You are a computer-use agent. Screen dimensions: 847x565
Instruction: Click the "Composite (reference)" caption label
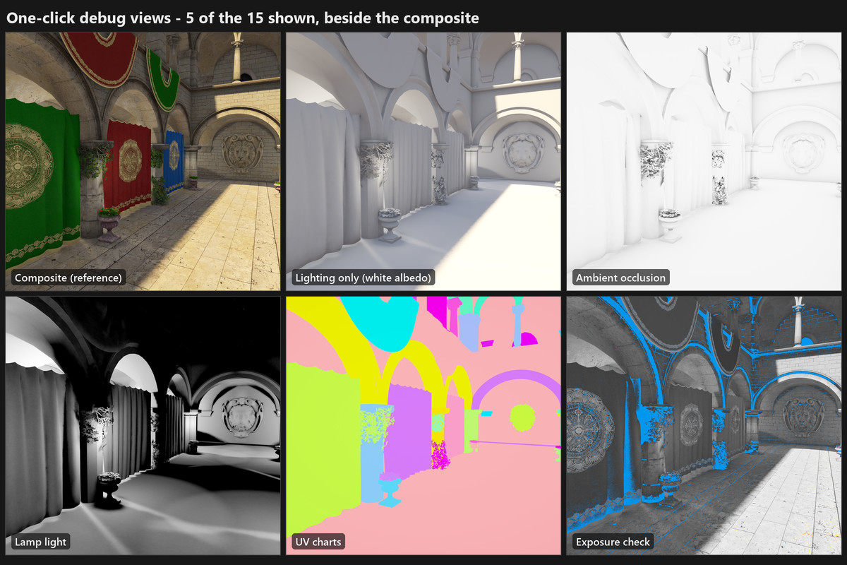[x=68, y=278]
